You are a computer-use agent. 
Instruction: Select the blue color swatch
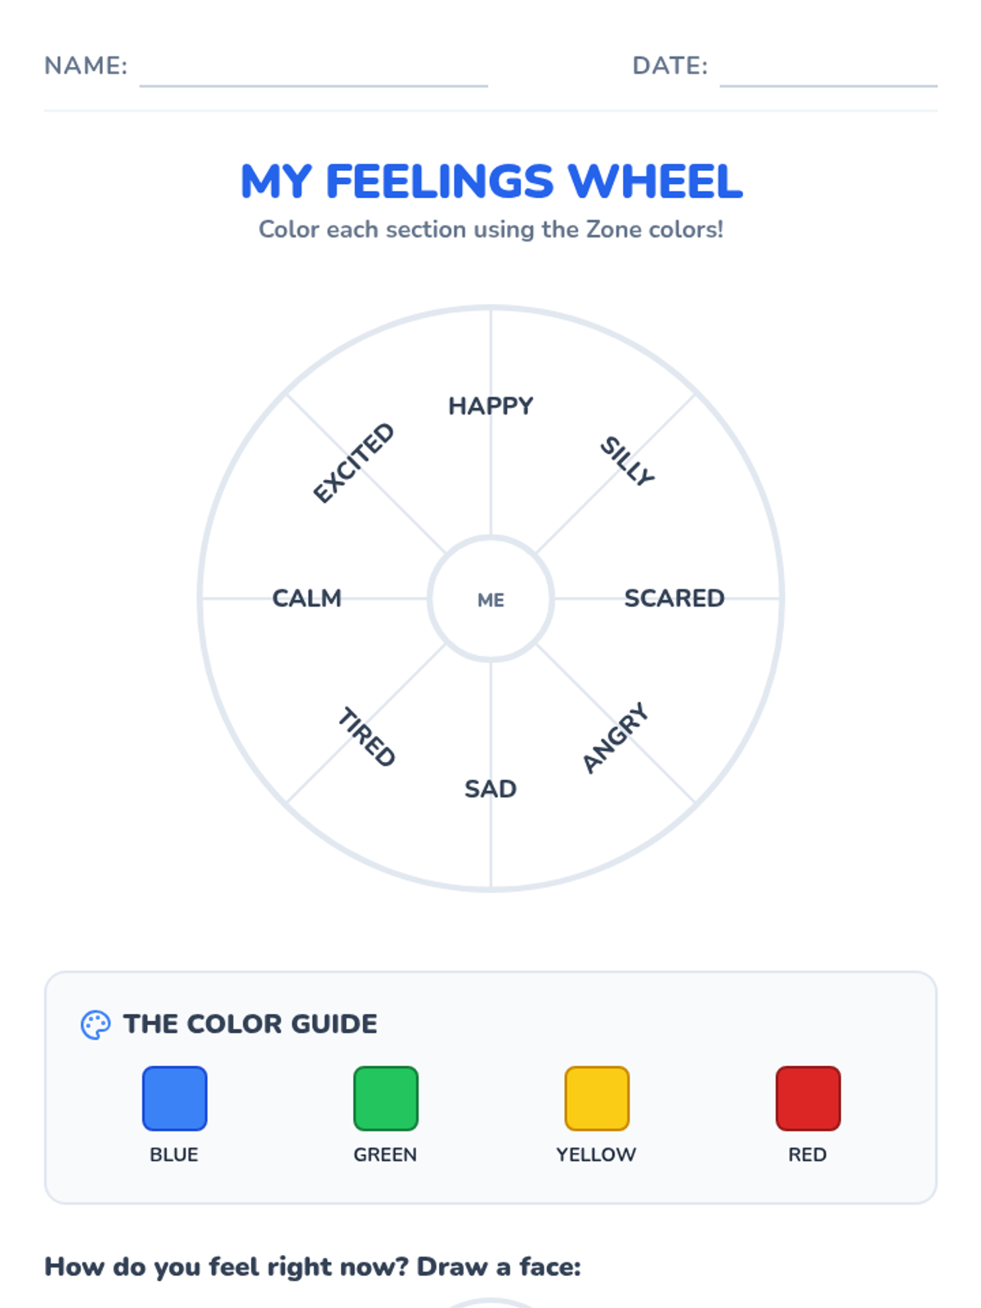[x=174, y=1098]
